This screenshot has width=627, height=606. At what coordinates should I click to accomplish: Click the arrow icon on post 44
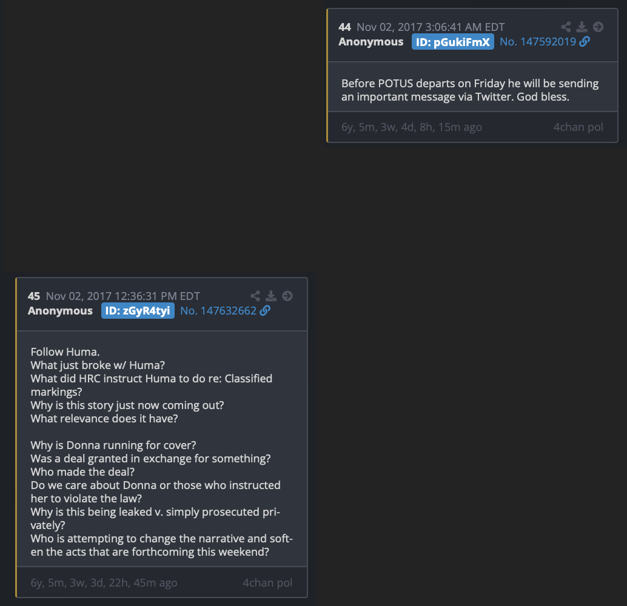click(598, 27)
